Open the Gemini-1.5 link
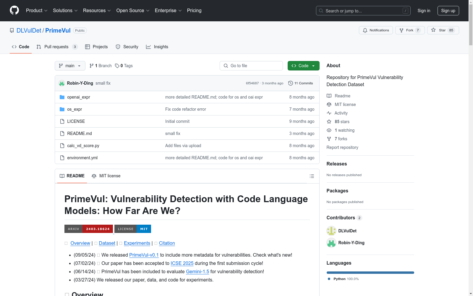The height and width of the screenshot is (296, 473). pos(197,271)
